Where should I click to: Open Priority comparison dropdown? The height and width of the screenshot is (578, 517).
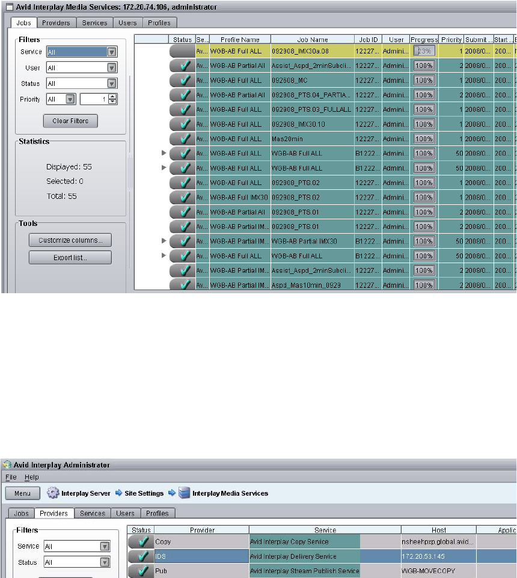70,99
